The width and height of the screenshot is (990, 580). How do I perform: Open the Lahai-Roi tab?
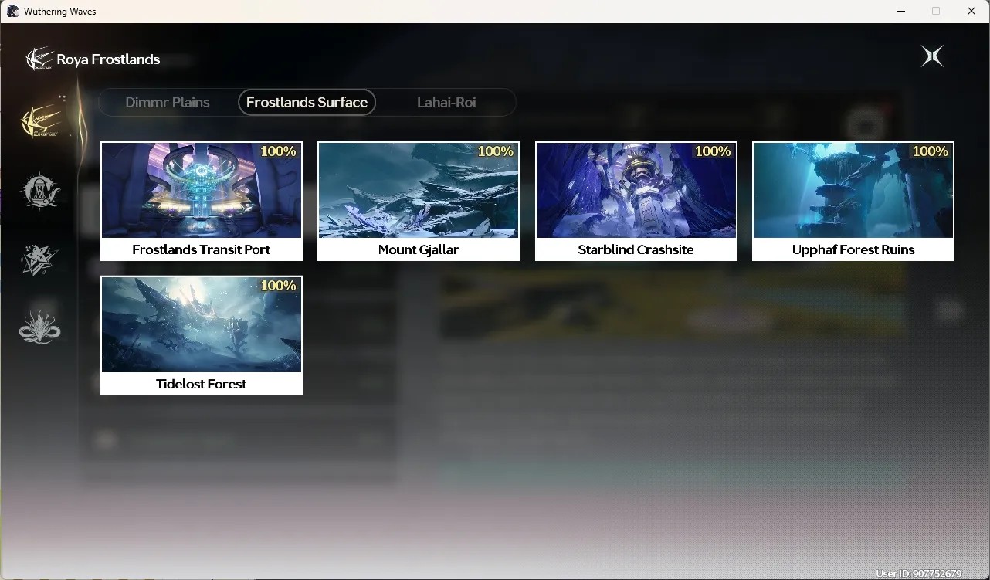point(446,102)
